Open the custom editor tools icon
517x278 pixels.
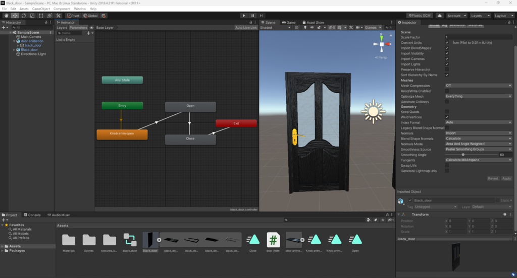click(x=59, y=16)
